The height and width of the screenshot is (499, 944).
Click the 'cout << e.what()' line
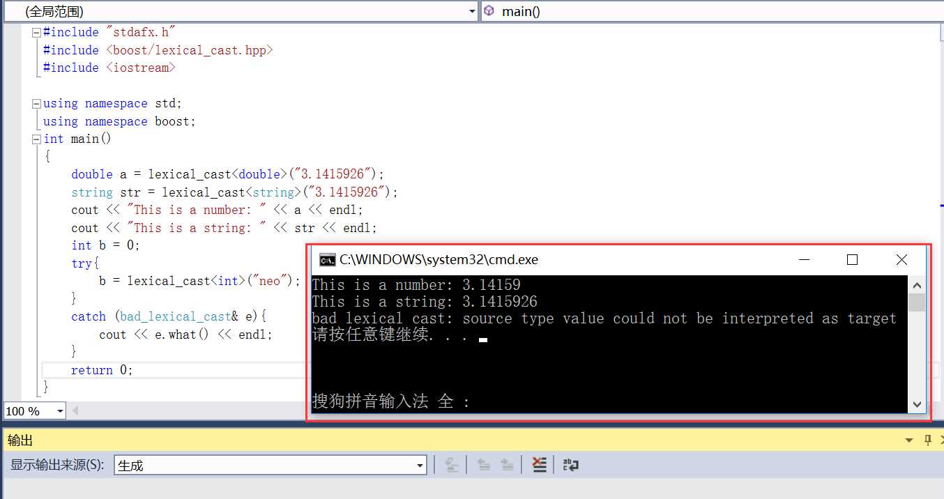pos(185,335)
